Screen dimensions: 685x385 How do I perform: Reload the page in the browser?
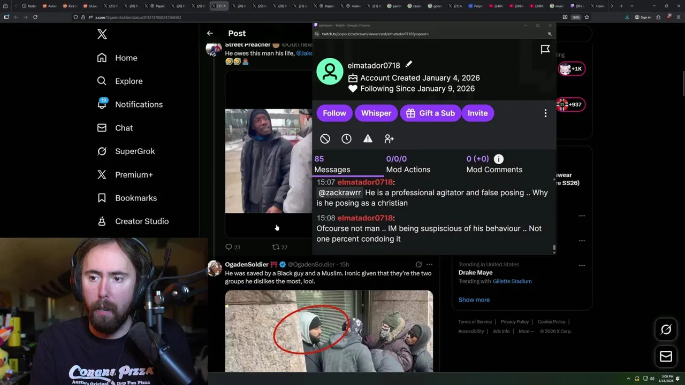[x=35, y=17]
